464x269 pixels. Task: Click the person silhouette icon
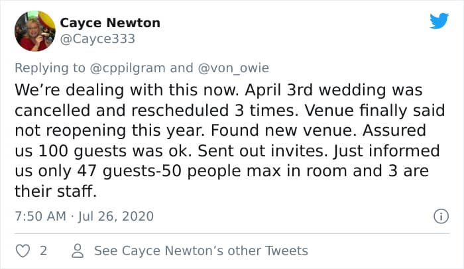(78, 250)
